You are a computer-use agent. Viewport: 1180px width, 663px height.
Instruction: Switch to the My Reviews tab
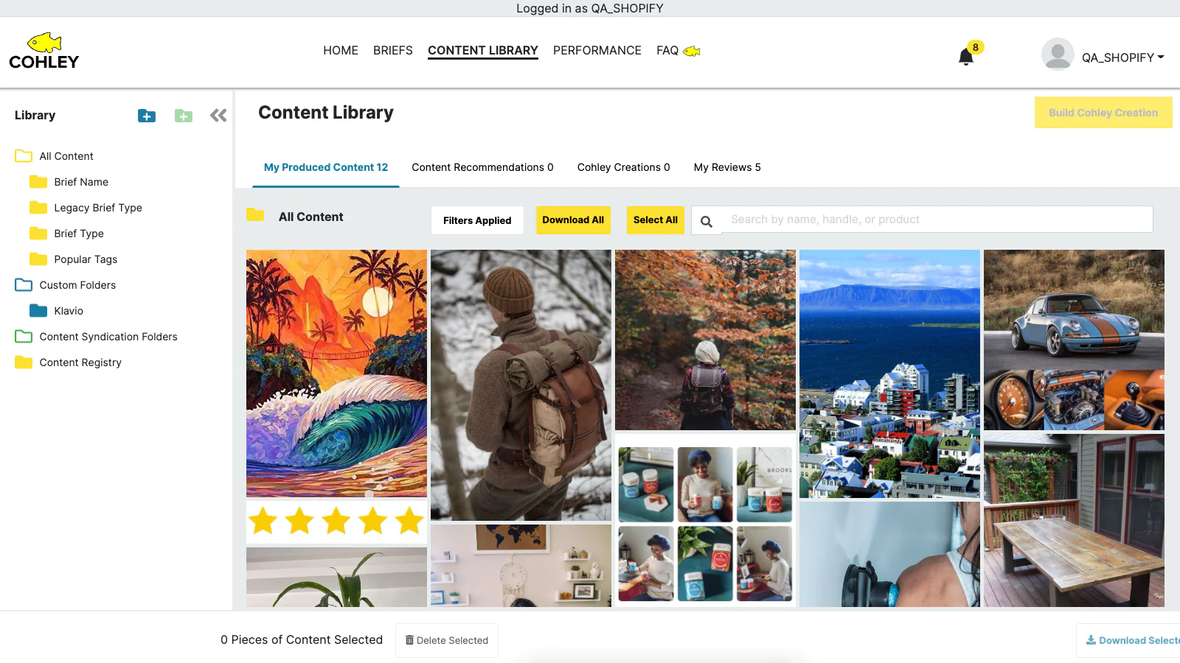pyautogui.click(x=727, y=167)
